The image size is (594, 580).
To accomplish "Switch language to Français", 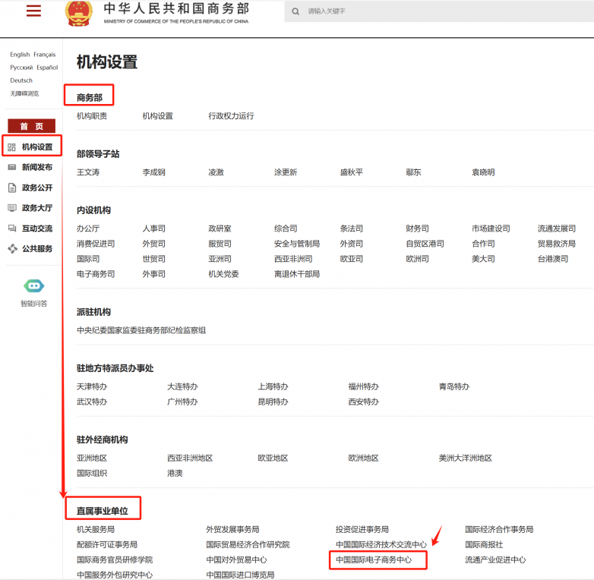I will click(x=44, y=55).
